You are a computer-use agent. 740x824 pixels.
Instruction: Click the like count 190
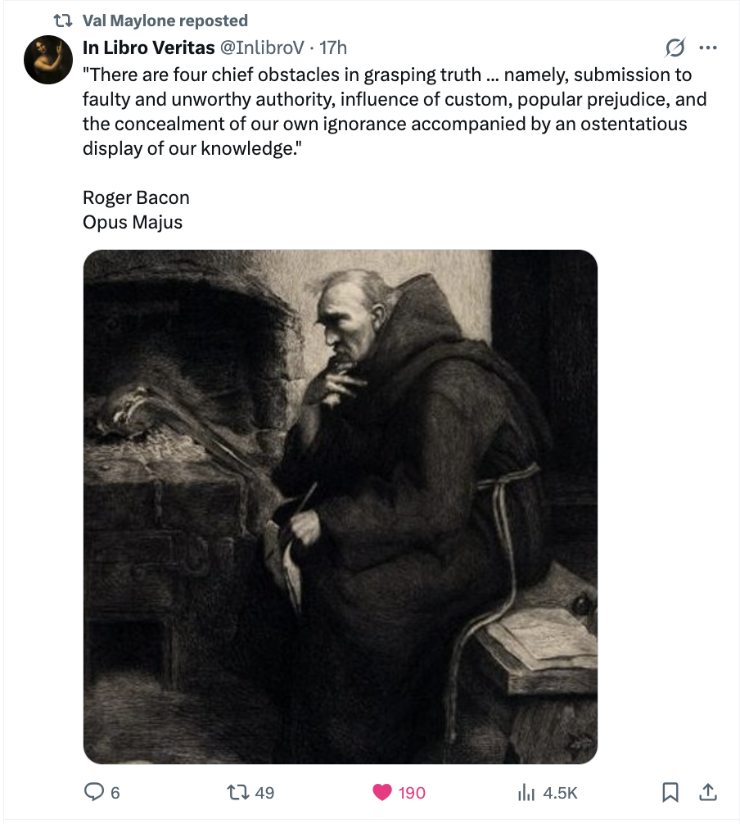coord(412,792)
